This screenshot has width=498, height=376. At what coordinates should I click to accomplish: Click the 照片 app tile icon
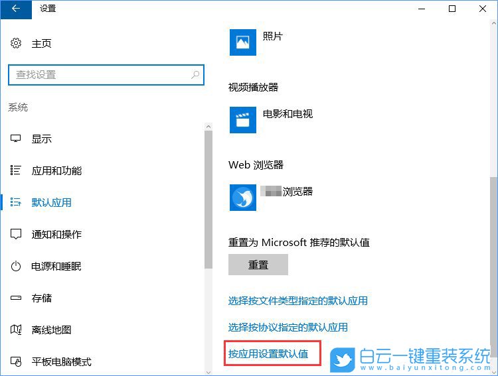coord(243,42)
